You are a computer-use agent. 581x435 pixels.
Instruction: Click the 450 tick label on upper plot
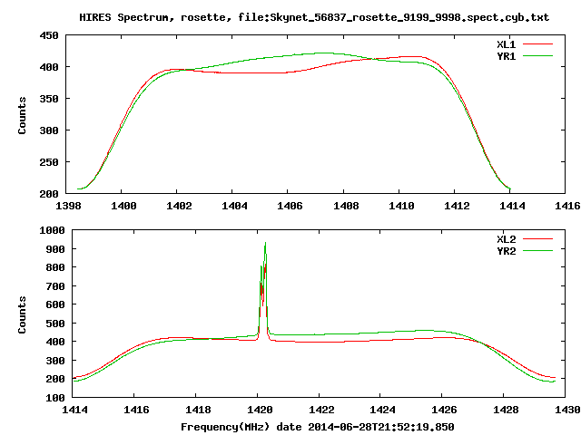(x=49, y=35)
